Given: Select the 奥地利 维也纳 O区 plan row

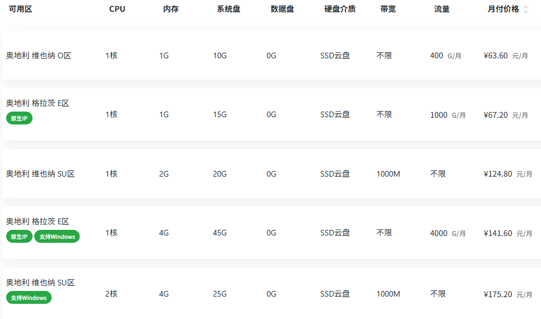Looking at the screenshot, I should (x=272, y=56).
